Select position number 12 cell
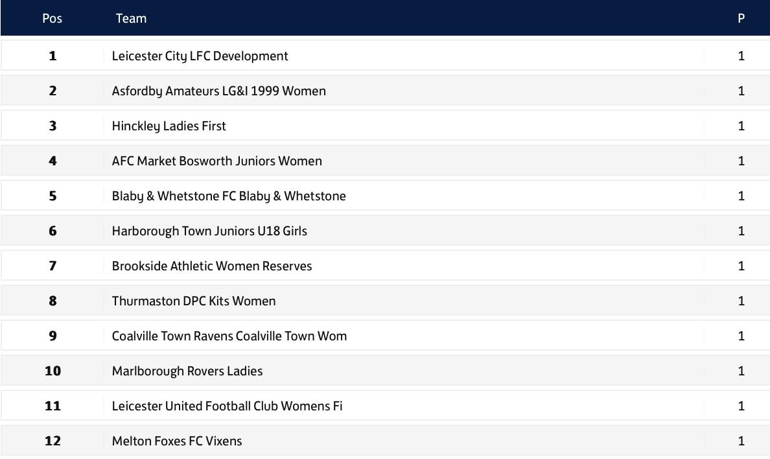The height and width of the screenshot is (459, 770). click(52, 441)
